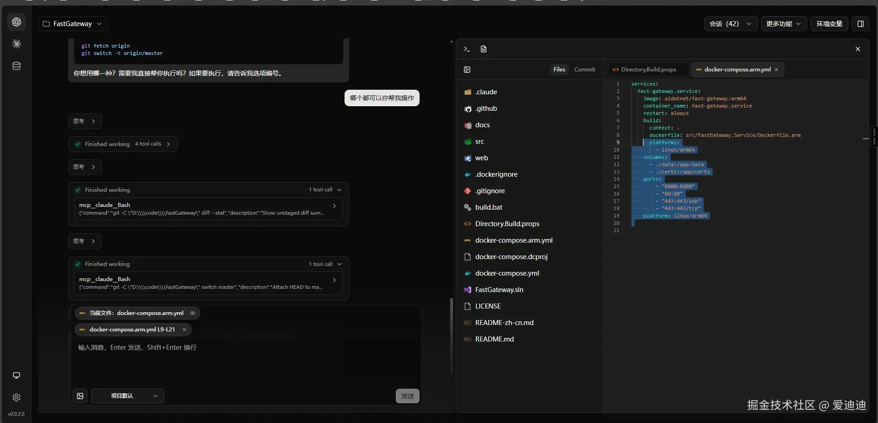Open the FastGateway project dropdown
This screenshot has width=878, height=423.
point(73,24)
